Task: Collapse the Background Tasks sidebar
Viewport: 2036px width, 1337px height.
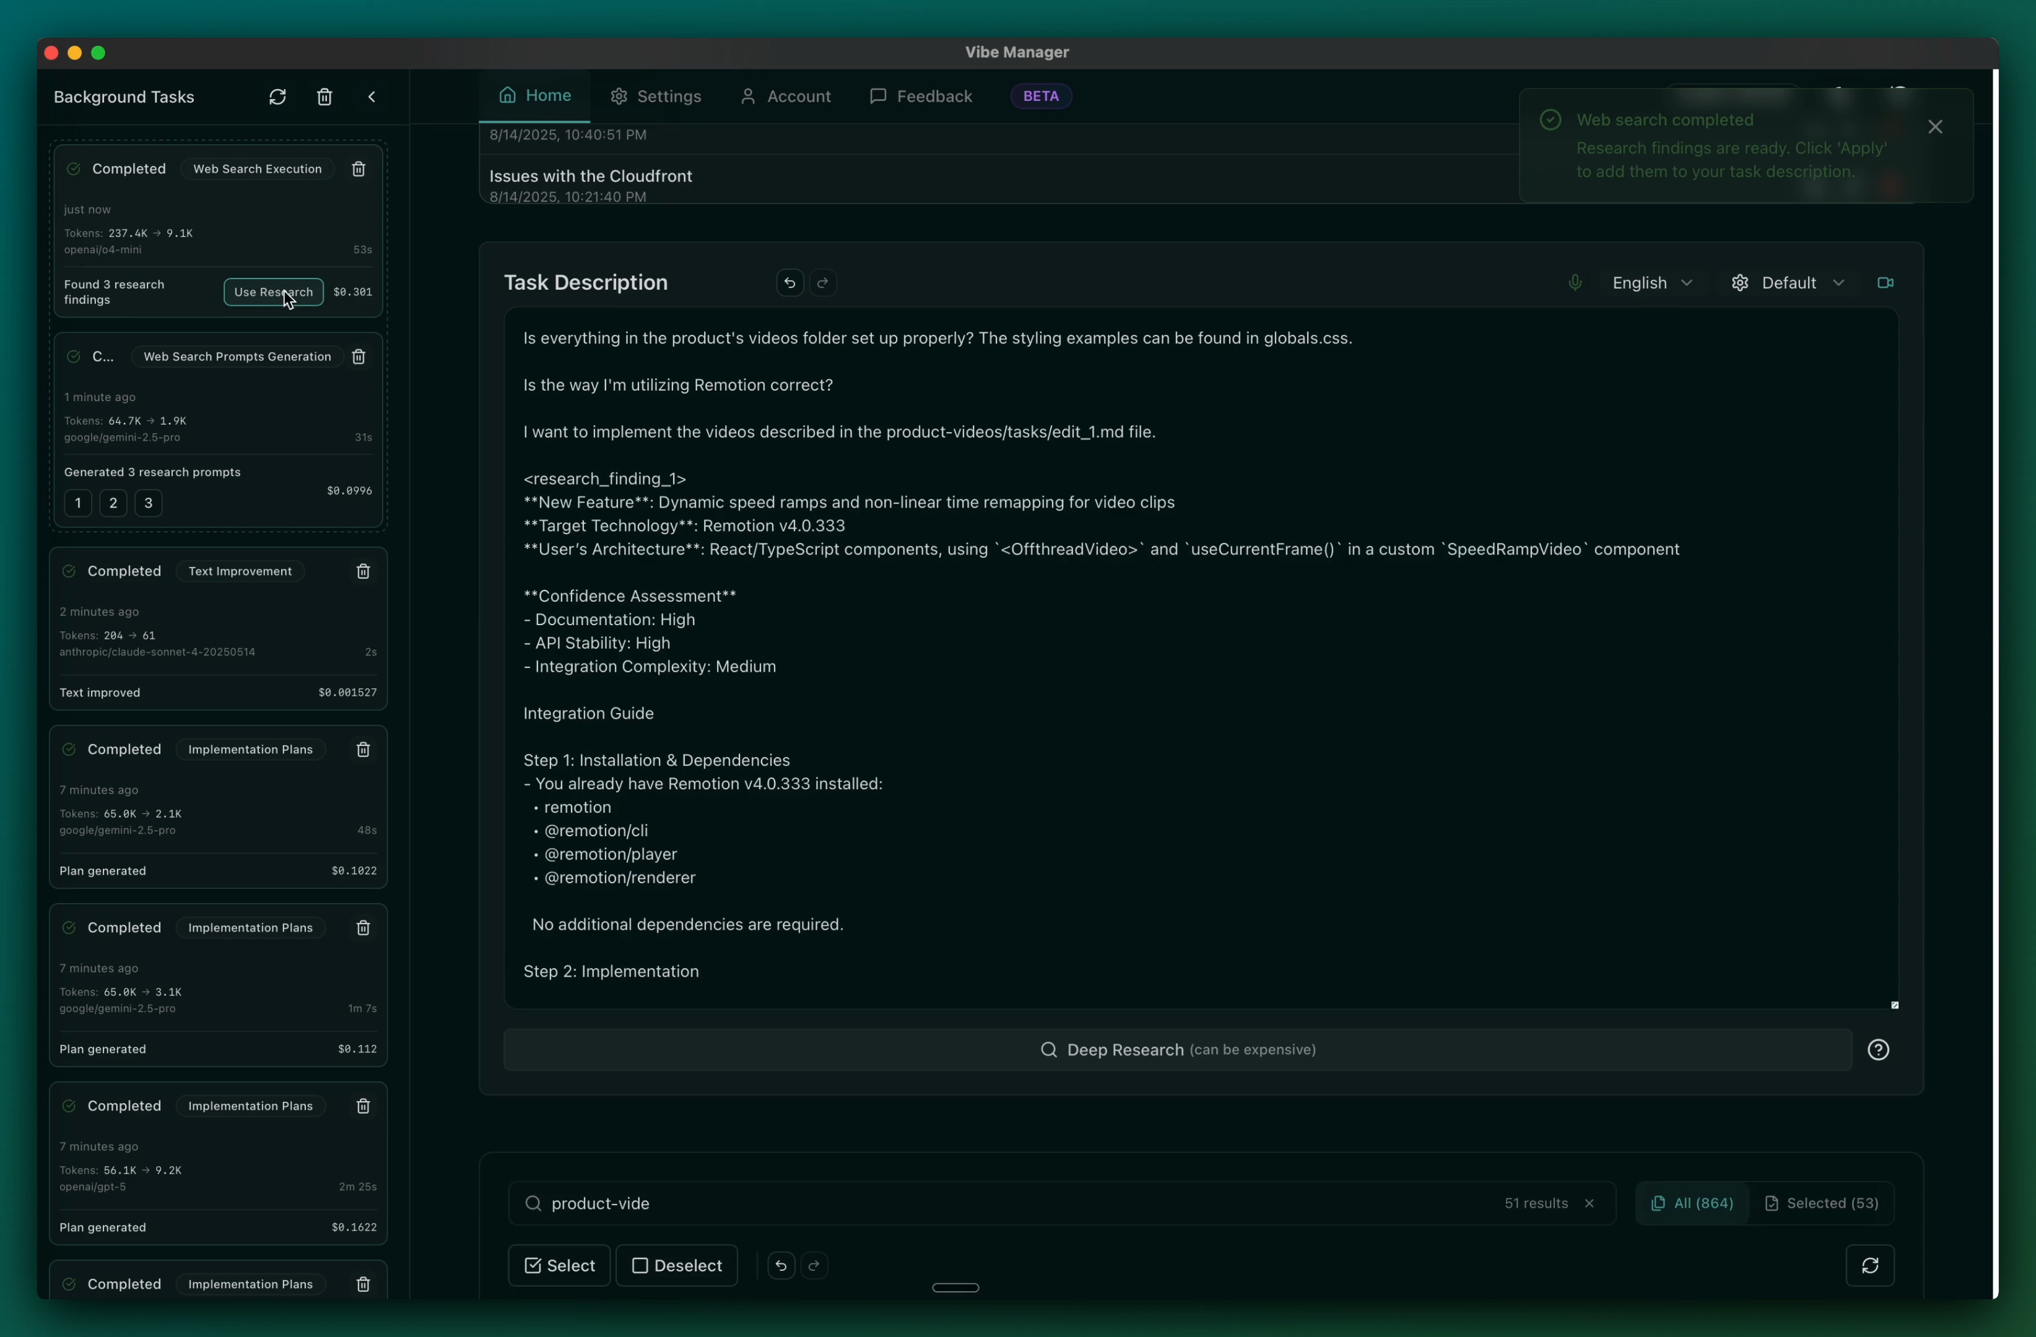Action: tap(372, 97)
